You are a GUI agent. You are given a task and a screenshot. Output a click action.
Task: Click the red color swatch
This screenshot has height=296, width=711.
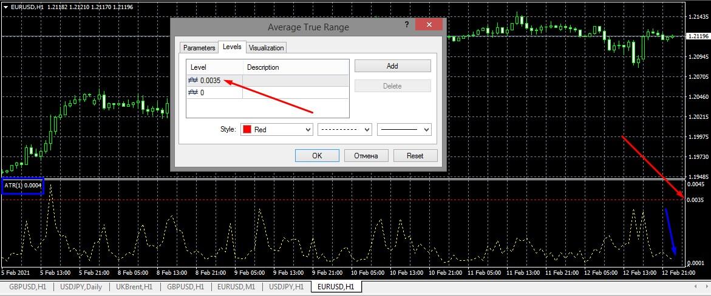(x=247, y=130)
